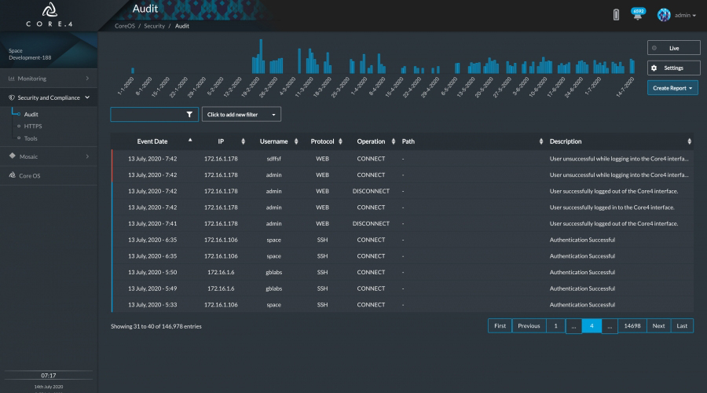Click the 07:17 clock in sidebar

pyautogui.click(x=48, y=376)
